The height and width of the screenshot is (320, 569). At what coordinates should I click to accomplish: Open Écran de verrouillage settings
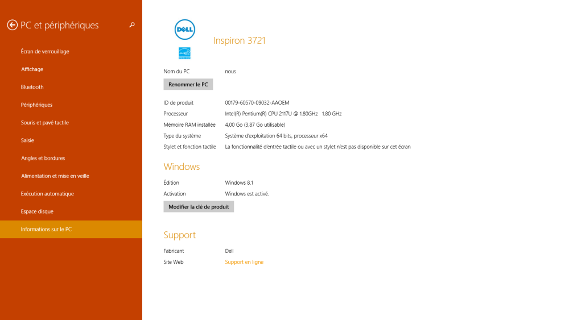(45, 52)
